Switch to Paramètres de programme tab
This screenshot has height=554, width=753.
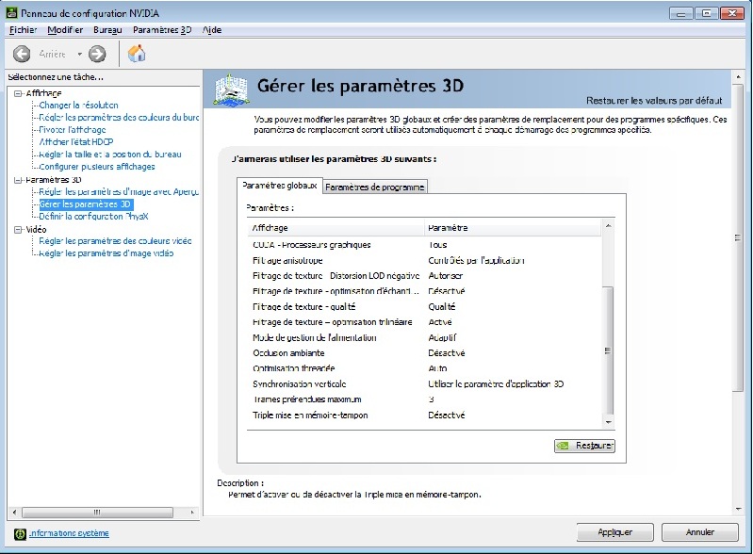(x=374, y=187)
